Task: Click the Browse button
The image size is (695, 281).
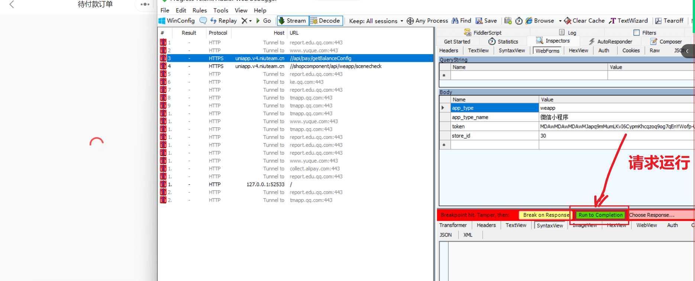Action: tap(540, 21)
